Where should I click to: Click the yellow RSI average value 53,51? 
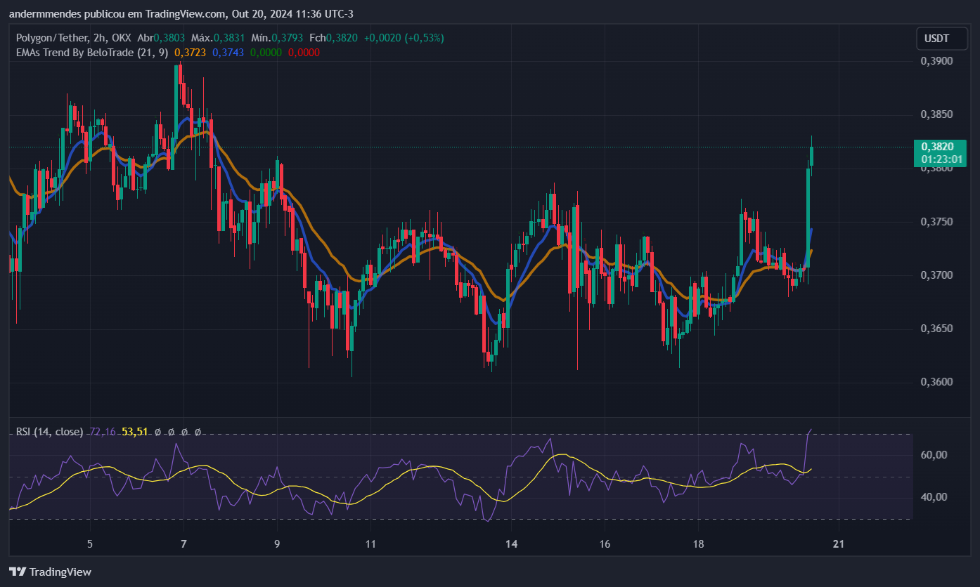pyautogui.click(x=135, y=431)
